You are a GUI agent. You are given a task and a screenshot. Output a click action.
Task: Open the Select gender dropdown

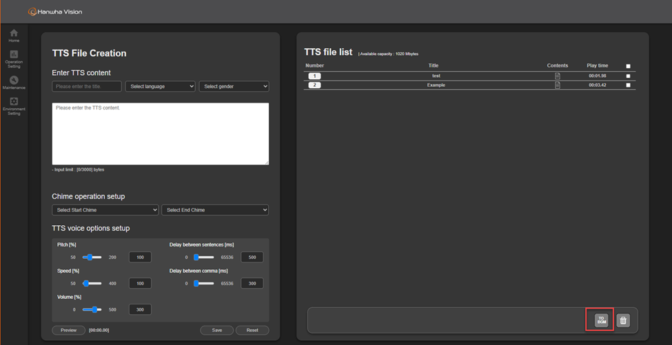234,87
